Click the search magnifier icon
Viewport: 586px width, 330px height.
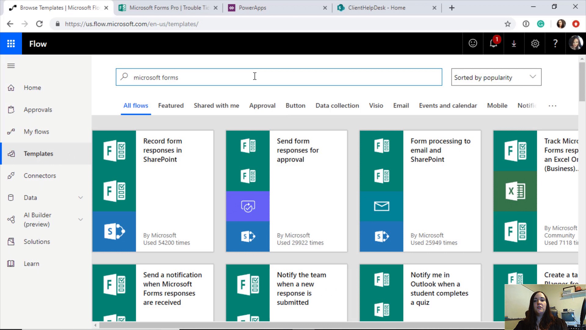124,76
